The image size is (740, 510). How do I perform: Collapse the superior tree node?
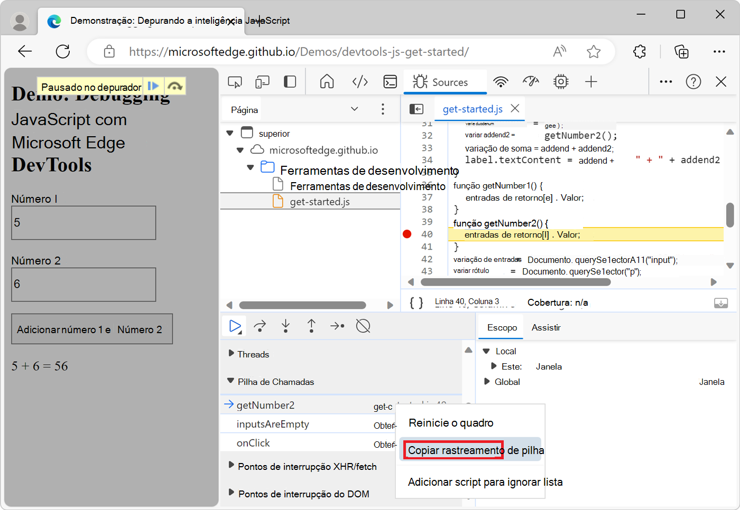point(230,133)
